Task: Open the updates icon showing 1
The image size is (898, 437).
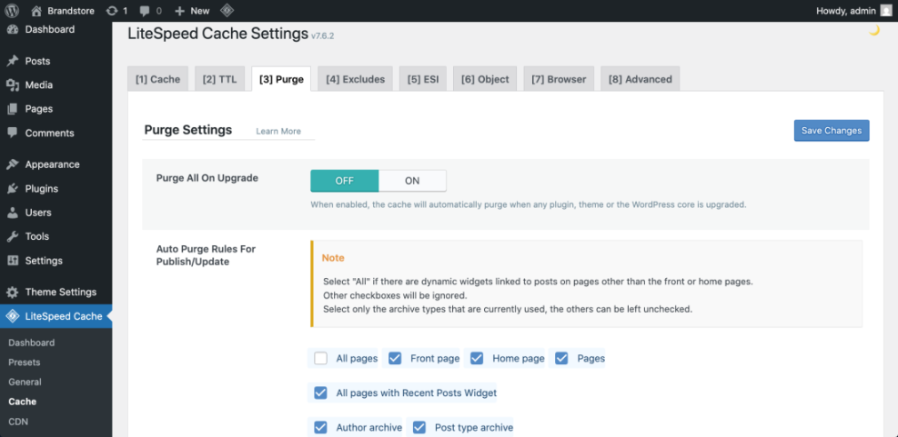Action: [112, 10]
